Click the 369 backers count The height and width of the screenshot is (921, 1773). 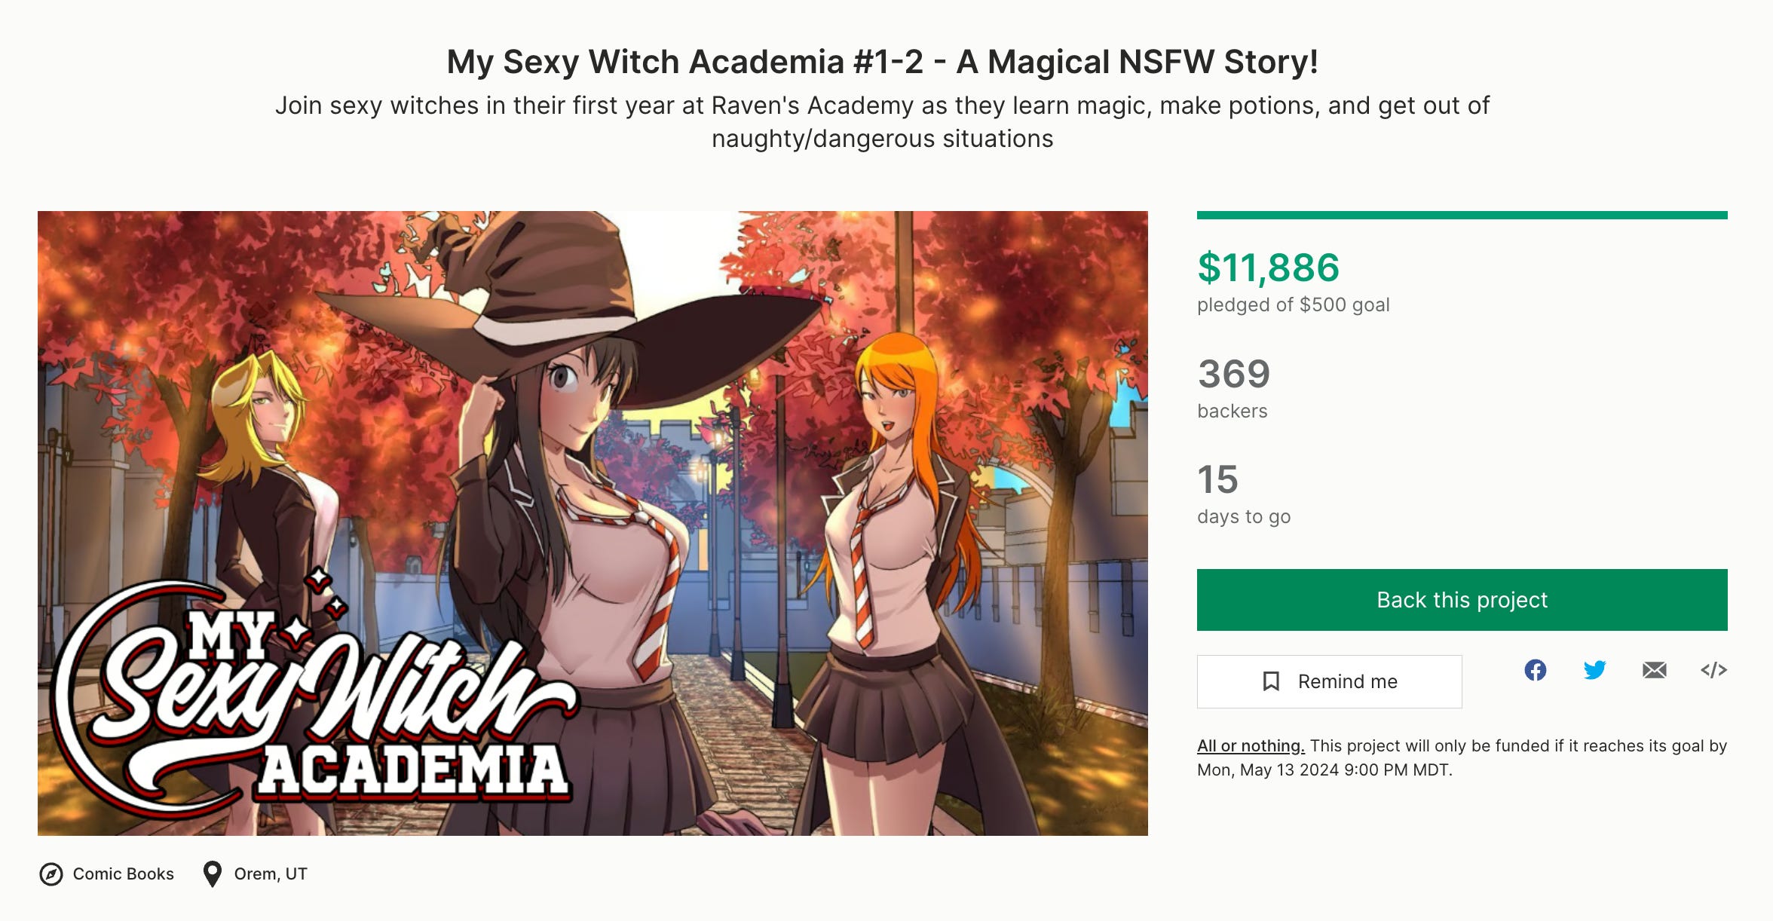tap(1234, 374)
